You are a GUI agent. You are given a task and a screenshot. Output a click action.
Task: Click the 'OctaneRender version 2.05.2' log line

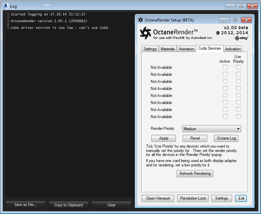coord(49,21)
